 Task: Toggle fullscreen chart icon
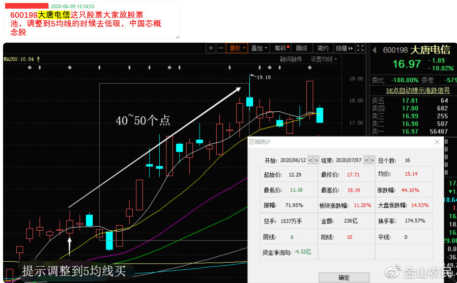pyautogui.click(x=360, y=48)
